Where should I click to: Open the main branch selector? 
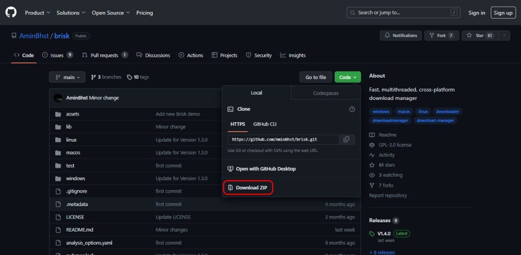click(67, 77)
